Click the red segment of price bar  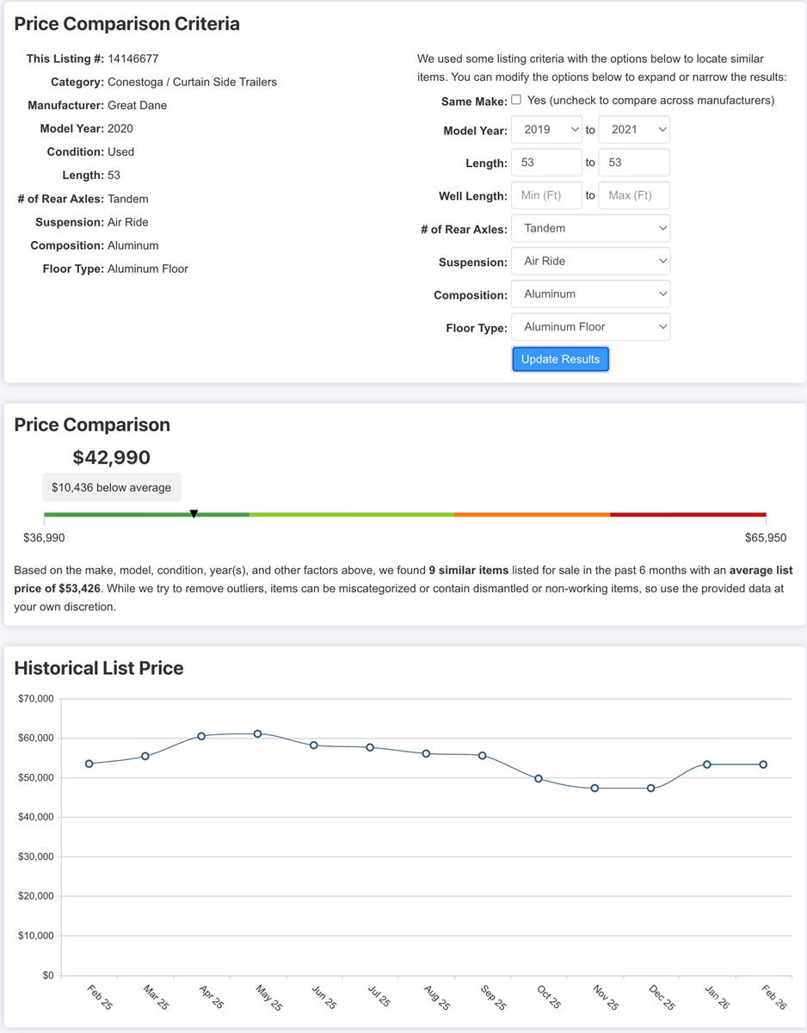coord(687,515)
